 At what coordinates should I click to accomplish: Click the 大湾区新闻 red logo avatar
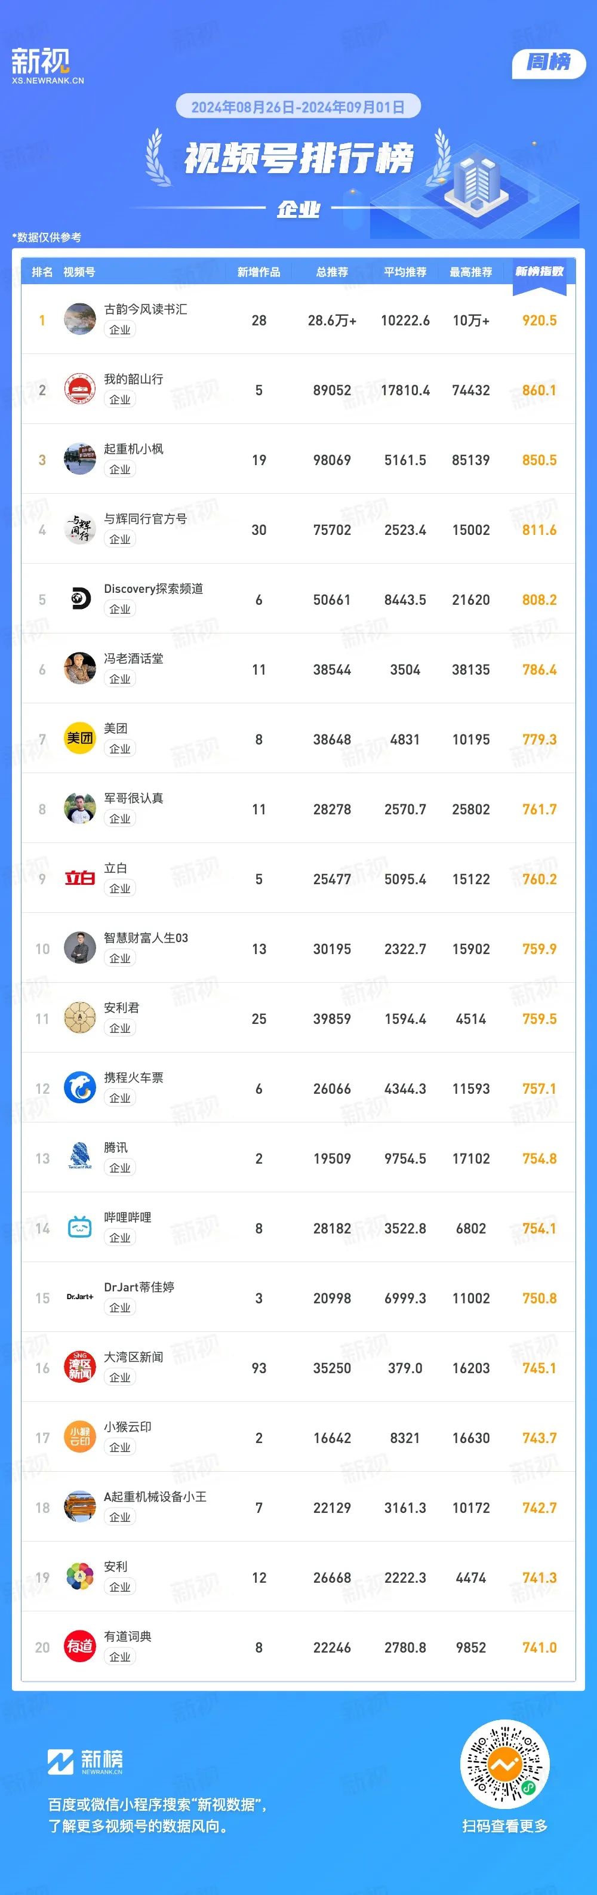click(x=79, y=1368)
